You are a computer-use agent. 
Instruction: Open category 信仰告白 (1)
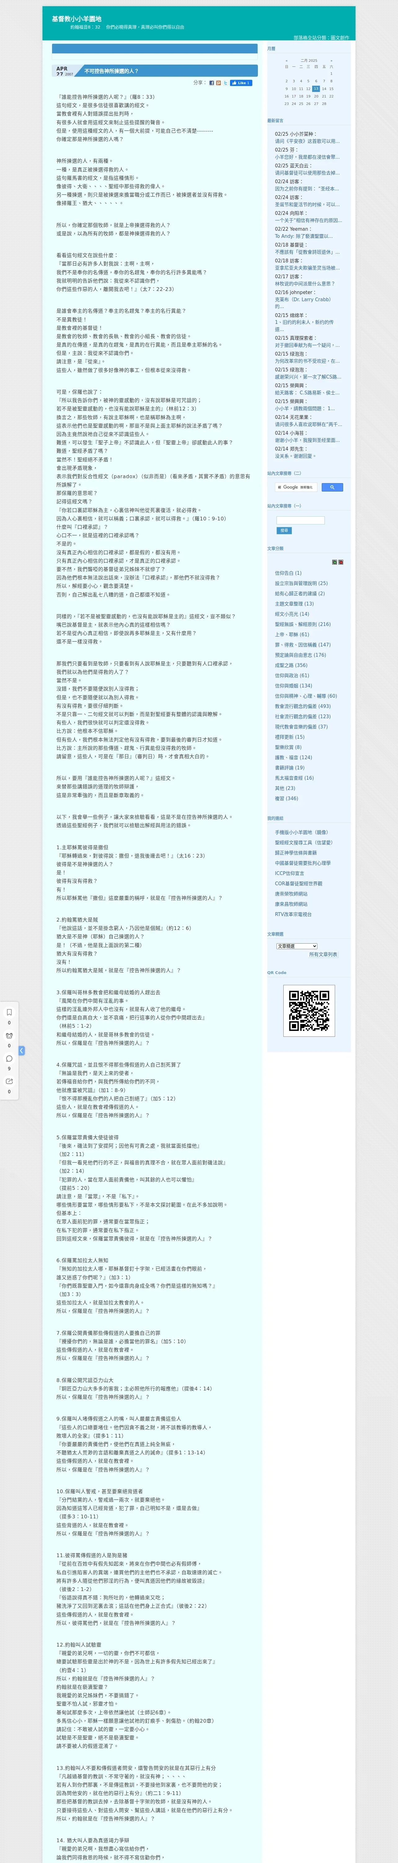coord(288,573)
